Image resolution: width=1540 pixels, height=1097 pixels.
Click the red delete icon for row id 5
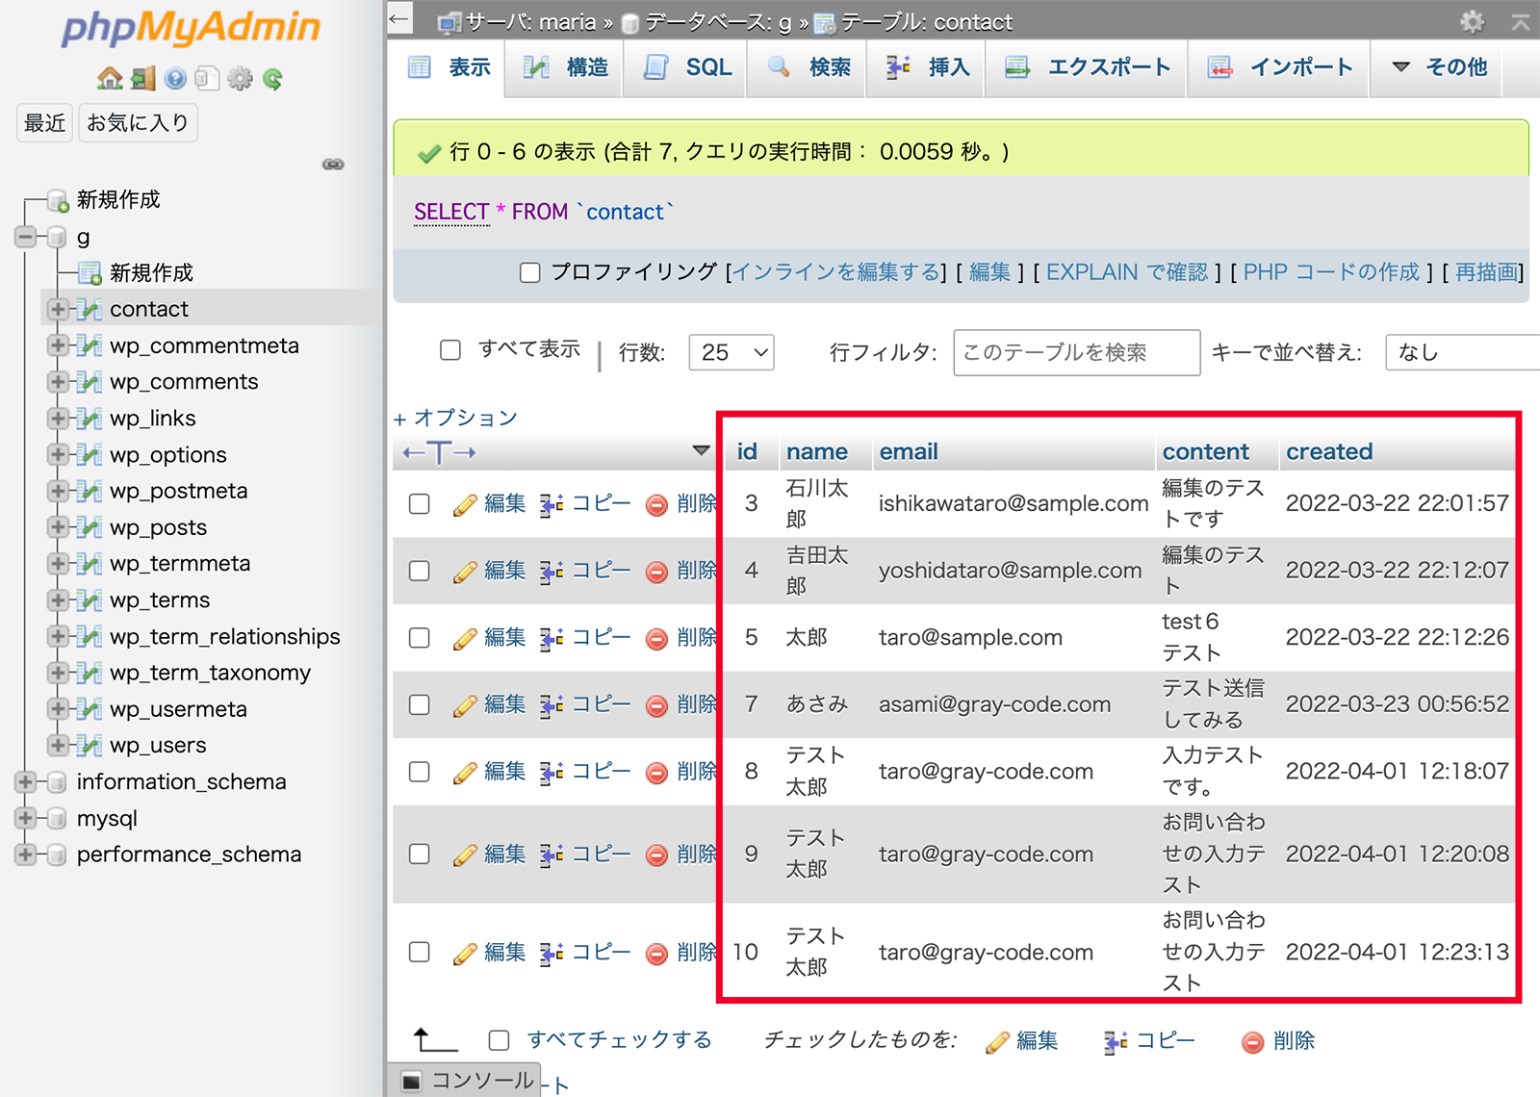click(x=656, y=639)
